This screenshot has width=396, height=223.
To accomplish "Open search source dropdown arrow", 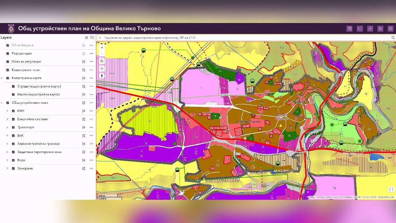I will point(100,38).
